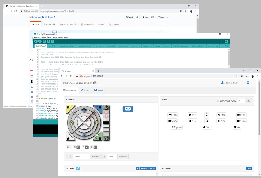Enable the auto-check every checkbox
This screenshot has height=178, width=261.
click(218, 101)
